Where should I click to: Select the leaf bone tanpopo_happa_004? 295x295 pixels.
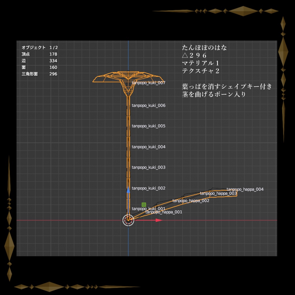(245, 189)
